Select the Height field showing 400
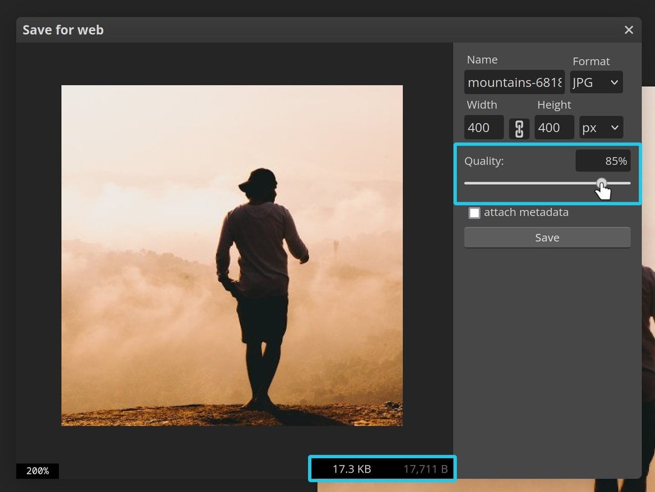This screenshot has width=655, height=492. 553,127
